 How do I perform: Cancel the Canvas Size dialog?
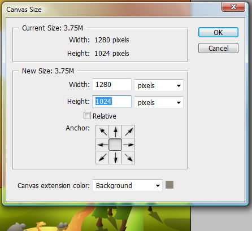[218, 48]
